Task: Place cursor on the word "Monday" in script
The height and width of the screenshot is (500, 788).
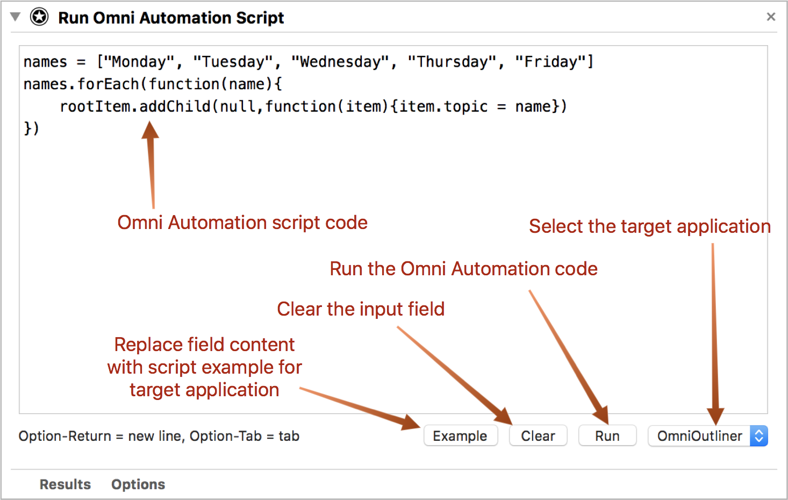Action: coord(139,62)
